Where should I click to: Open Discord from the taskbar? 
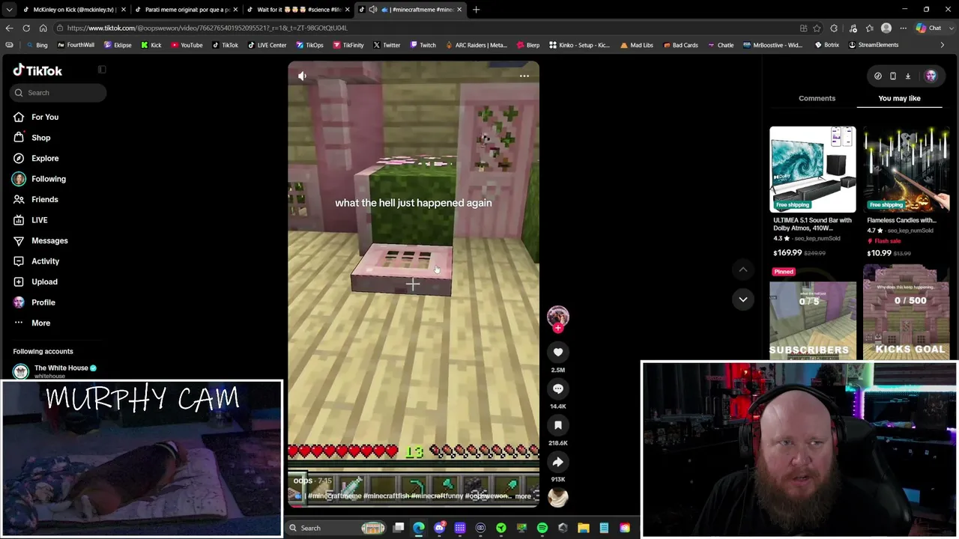click(x=440, y=528)
